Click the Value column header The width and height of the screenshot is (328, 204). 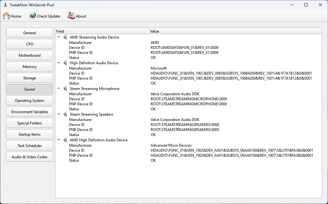tap(235, 31)
